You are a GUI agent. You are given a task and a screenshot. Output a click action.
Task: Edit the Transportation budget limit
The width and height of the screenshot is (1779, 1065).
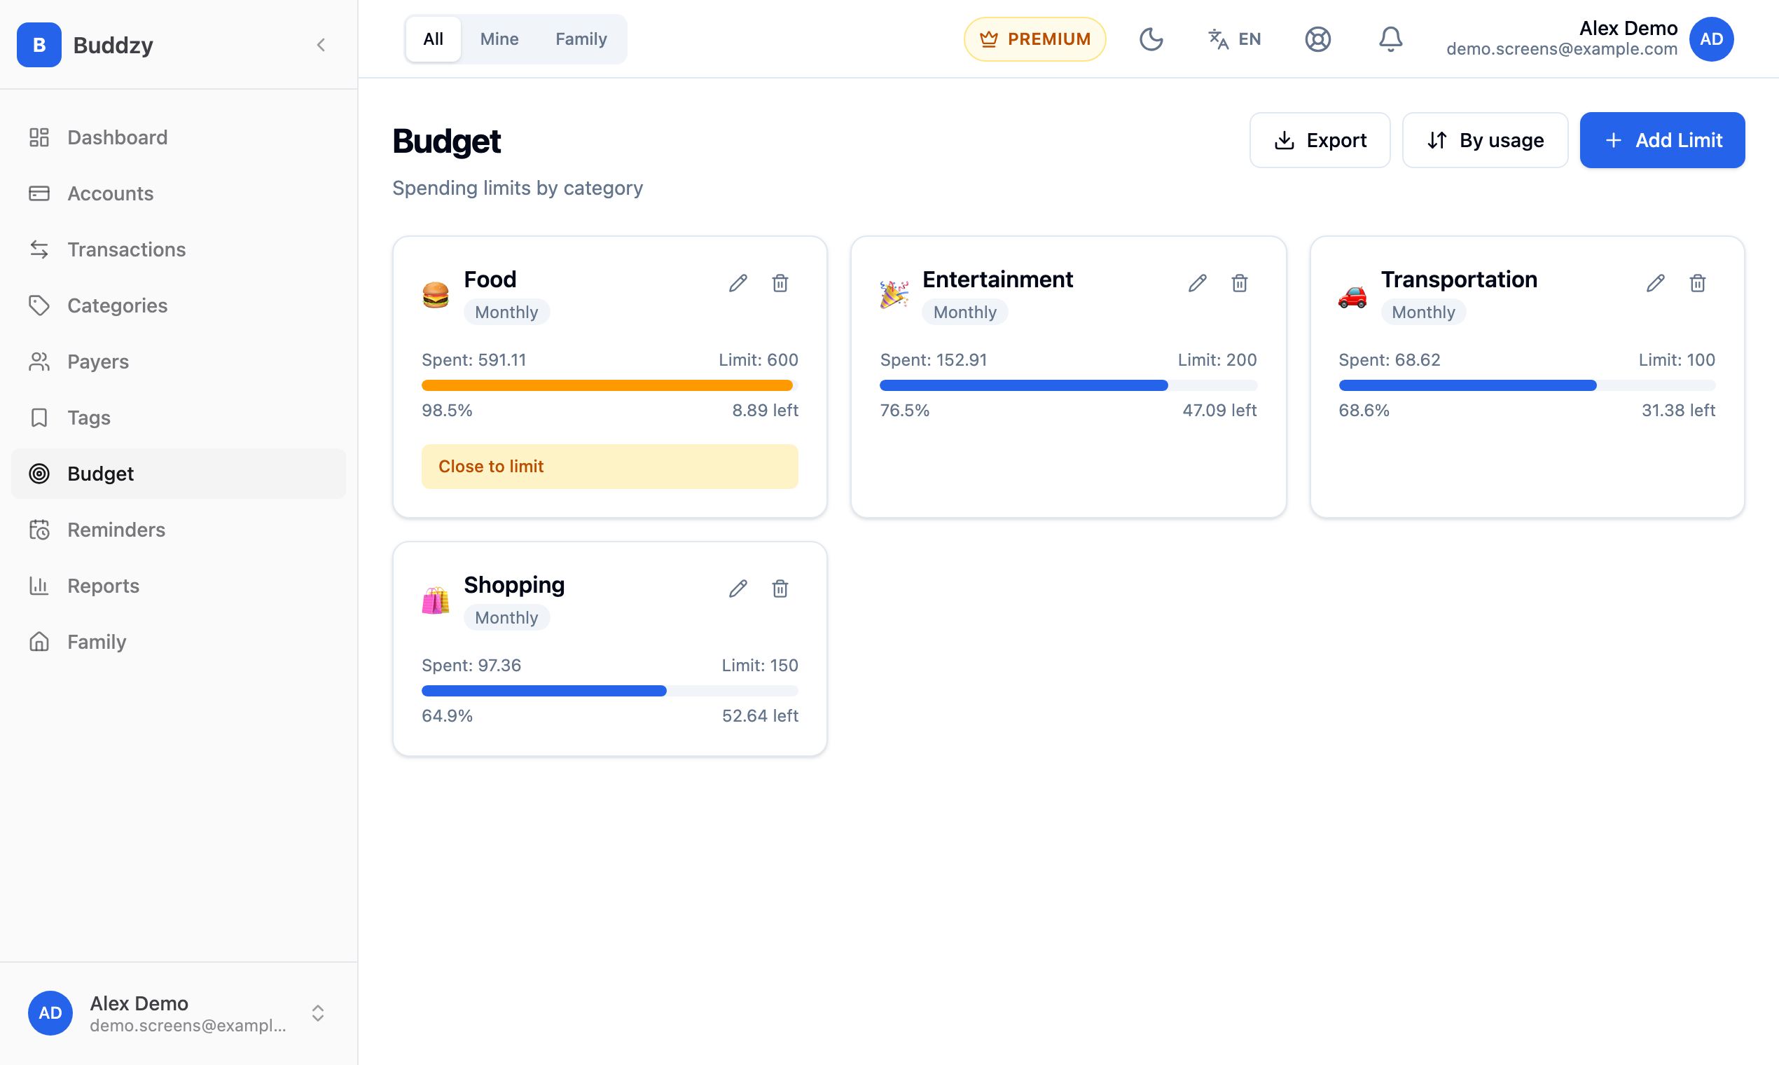point(1656,283)
